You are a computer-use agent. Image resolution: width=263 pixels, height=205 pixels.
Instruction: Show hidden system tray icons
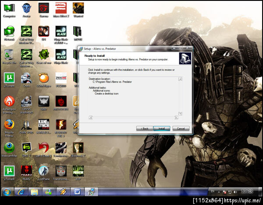[219, 192]
